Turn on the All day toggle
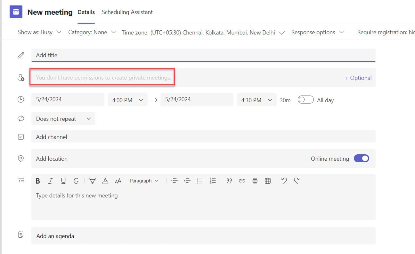Image resolution: width=415 pixels, height=254 pixels. pyautogui.click(x=305, y=100)
